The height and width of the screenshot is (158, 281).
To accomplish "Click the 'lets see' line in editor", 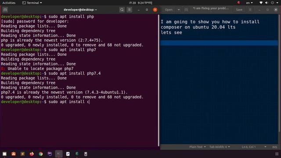I will click(171, 32).
